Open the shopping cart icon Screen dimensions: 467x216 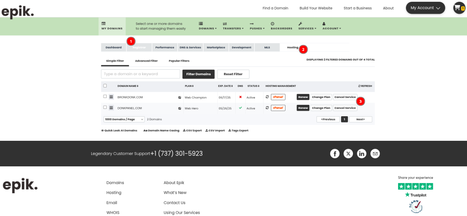click(459, 8)
